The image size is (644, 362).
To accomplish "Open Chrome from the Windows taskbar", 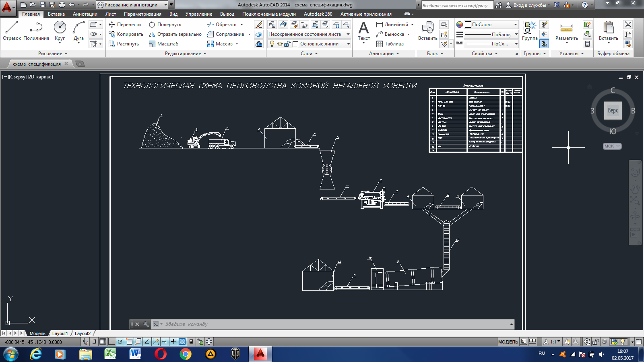I will [x=186, y=354].
